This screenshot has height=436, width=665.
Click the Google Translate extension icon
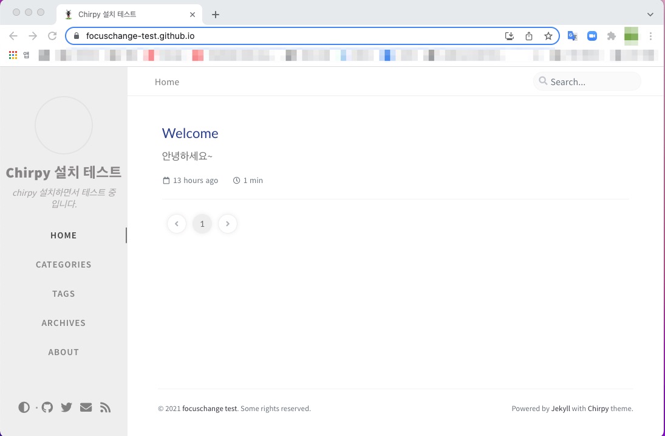(572, 36)
